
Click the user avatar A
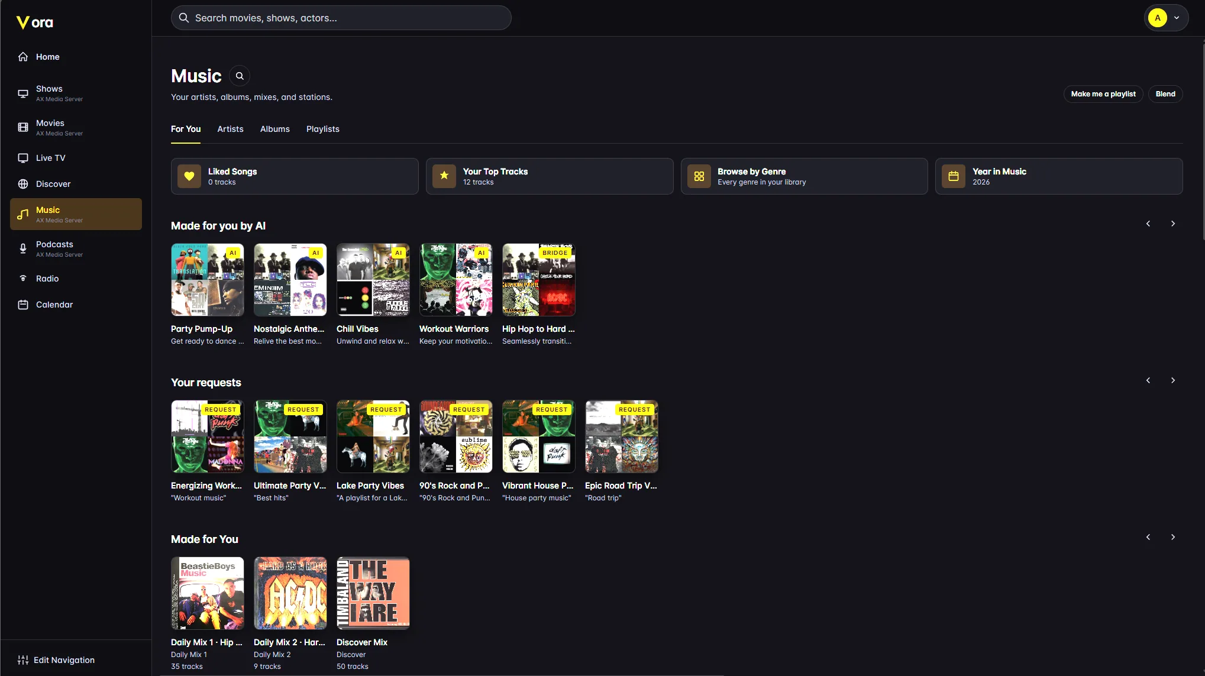[x=1157, y=18]
